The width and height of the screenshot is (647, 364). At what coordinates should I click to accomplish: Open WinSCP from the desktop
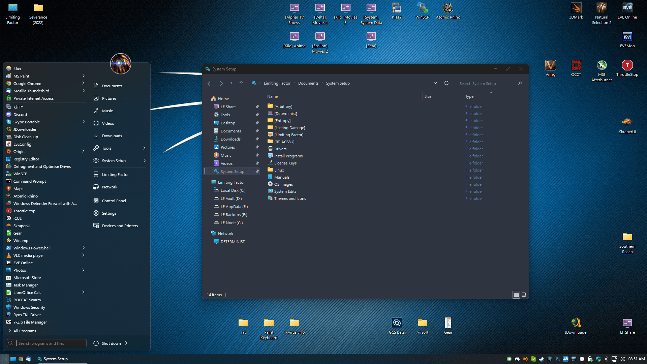click(422, 11)
